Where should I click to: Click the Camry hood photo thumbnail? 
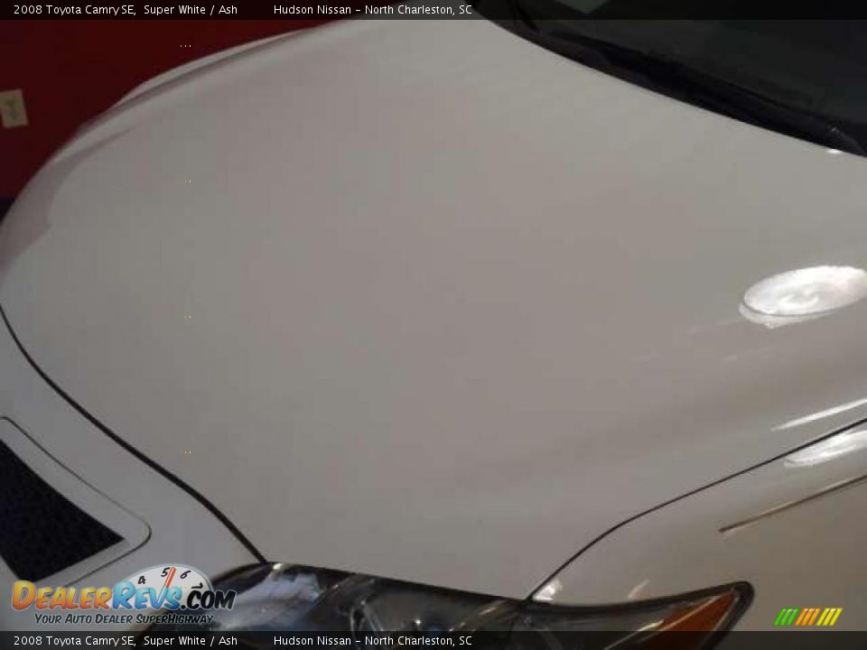click(x=433, y=325)
